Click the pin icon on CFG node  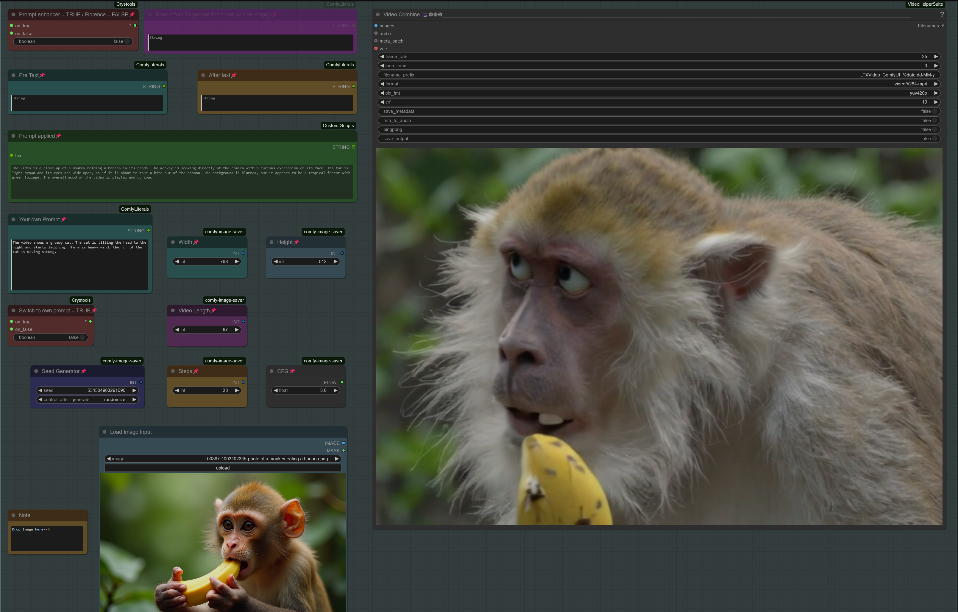click(x=292, y=371)
